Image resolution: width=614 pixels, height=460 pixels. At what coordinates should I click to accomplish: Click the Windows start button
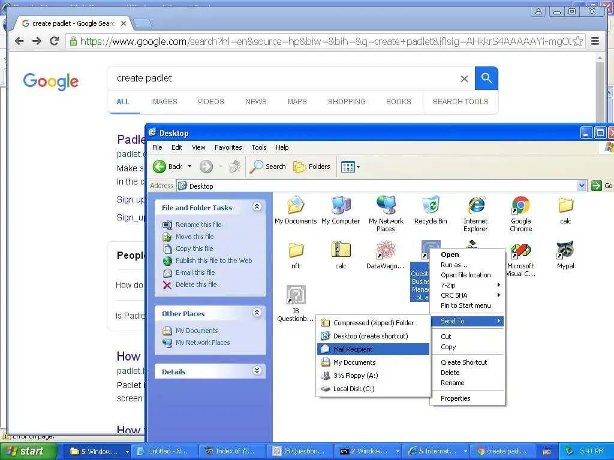coord(29,451)
